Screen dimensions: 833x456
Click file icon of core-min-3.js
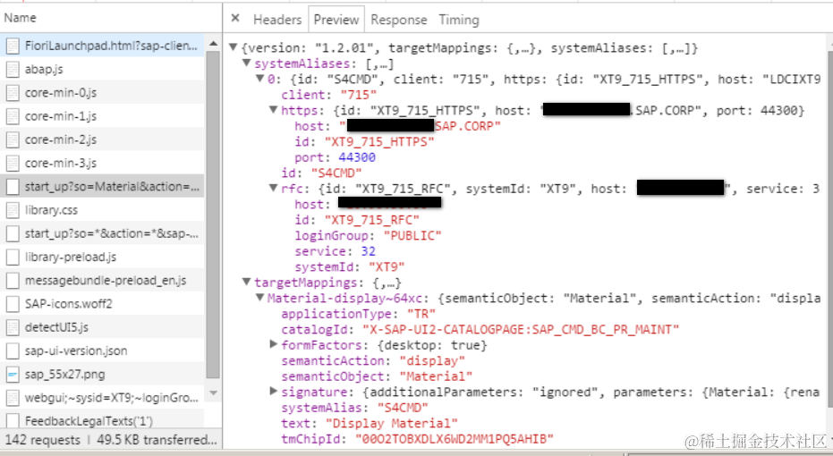[13, 163]
